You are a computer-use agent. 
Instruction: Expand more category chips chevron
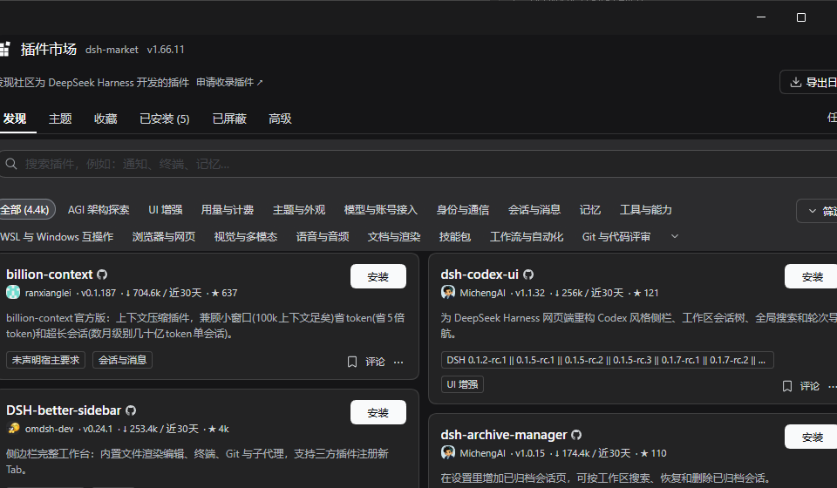pyautogui.click(x=674, y=236)
